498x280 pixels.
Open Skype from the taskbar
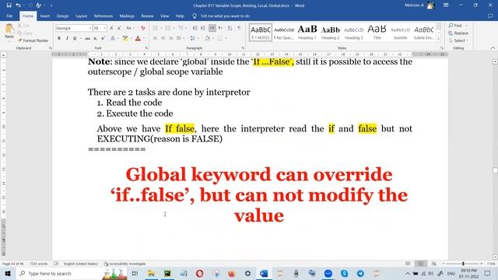(x=344, y=273)
